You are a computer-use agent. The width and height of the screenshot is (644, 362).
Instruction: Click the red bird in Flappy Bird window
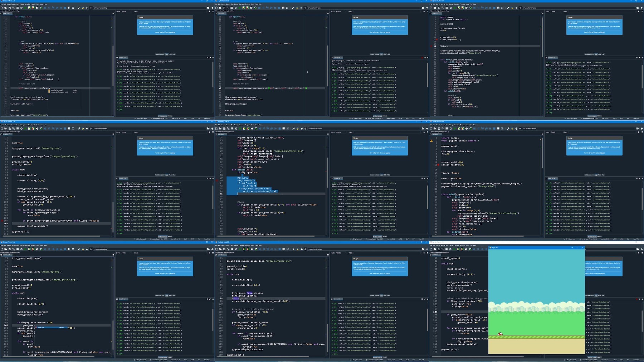tap(500, 334)
